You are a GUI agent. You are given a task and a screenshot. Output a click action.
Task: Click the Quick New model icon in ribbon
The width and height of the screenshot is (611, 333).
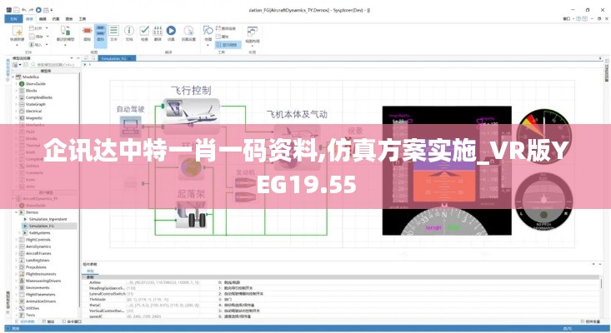coord(18,31)
